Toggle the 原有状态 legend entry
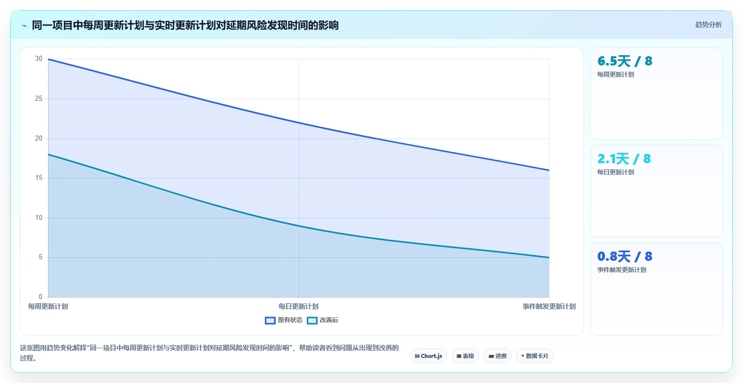 pyautogui.click(x=283, y=320)
